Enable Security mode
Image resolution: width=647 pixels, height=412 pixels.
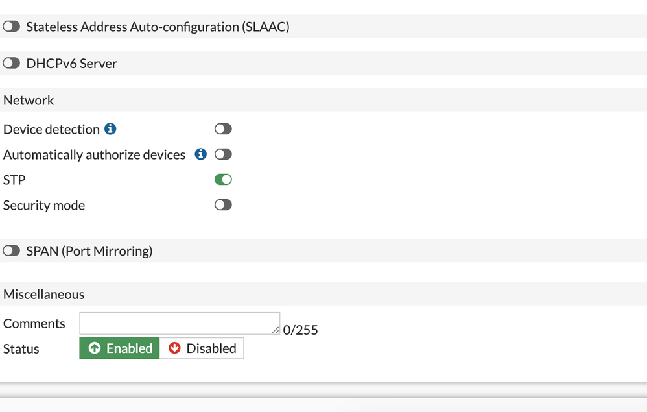[223, 205]
